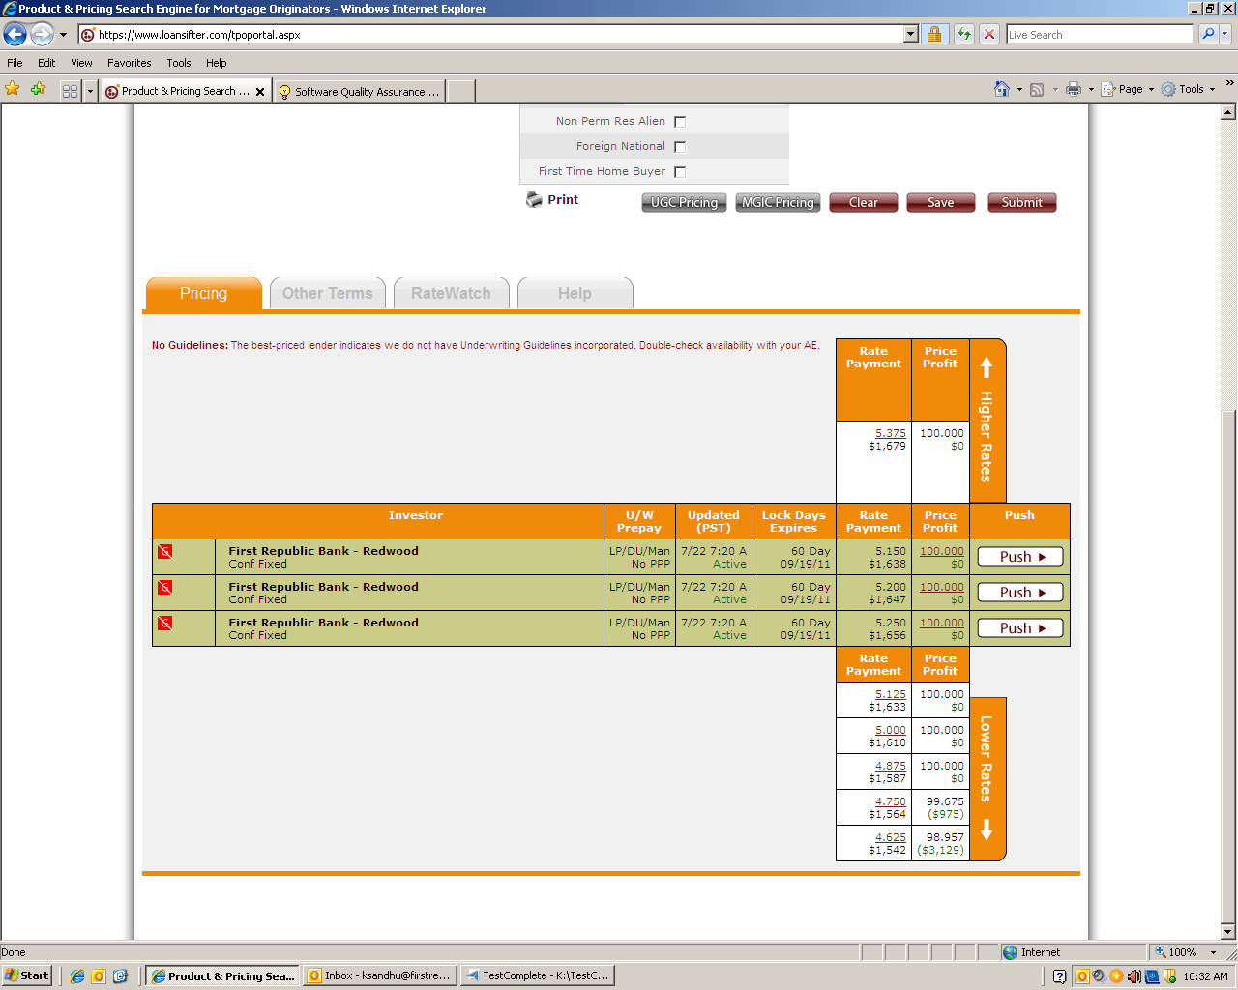Image resolution: width=1238 pixels, height=990 pixels.
Task: Click the browser Back arrow button
Action: 15,35
